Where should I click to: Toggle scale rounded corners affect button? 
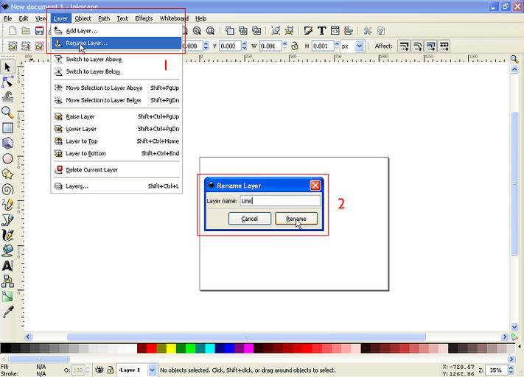(417, 46)
